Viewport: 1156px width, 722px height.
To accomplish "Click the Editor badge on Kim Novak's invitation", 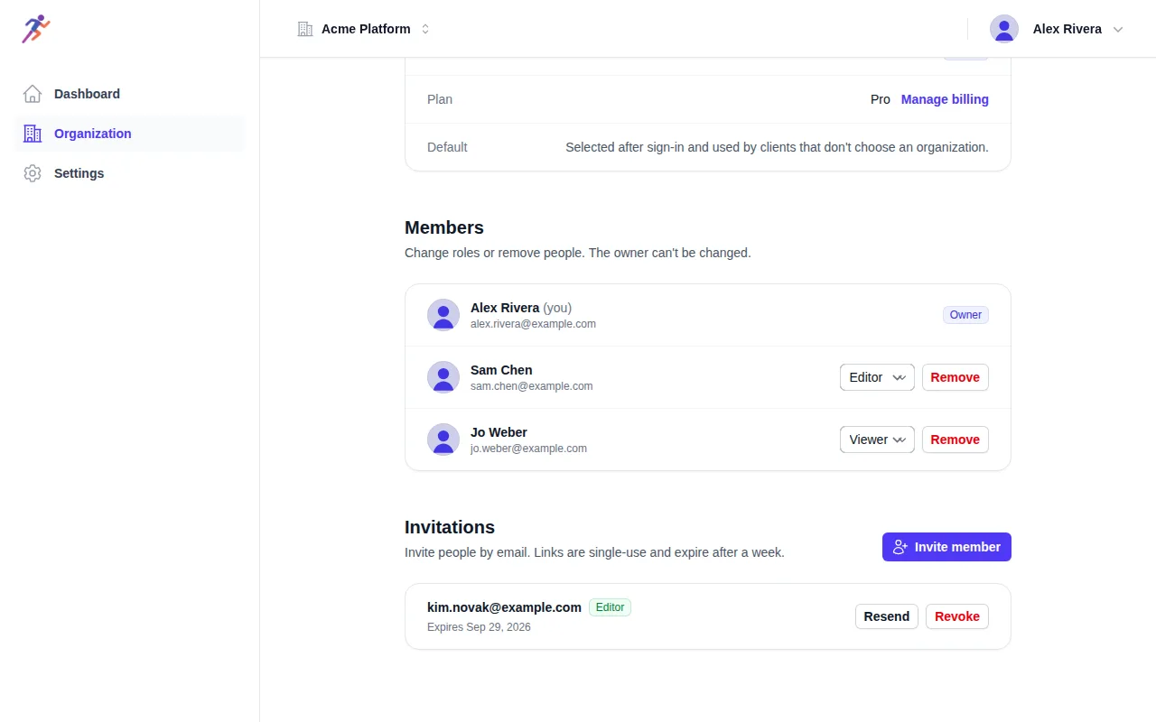I will tap(610, 607).
